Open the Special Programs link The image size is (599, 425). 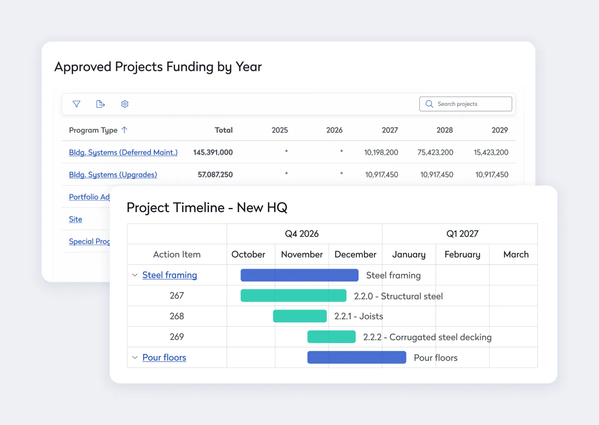[89, 242]
